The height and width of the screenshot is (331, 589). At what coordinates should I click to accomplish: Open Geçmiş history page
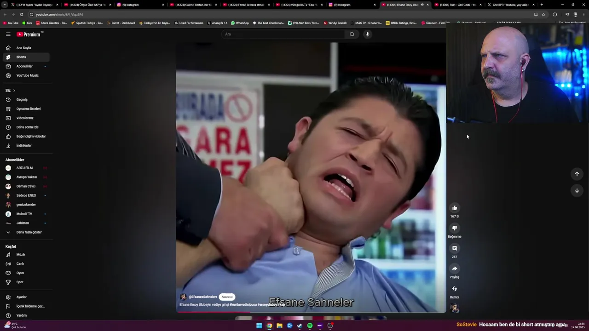pyautogui.click(x=25, y=99)
